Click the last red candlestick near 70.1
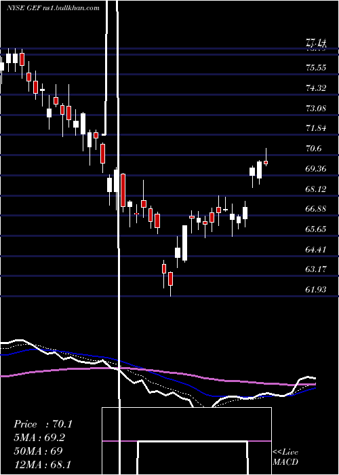This screenshot has height=475, width=339. click(266, 162)
